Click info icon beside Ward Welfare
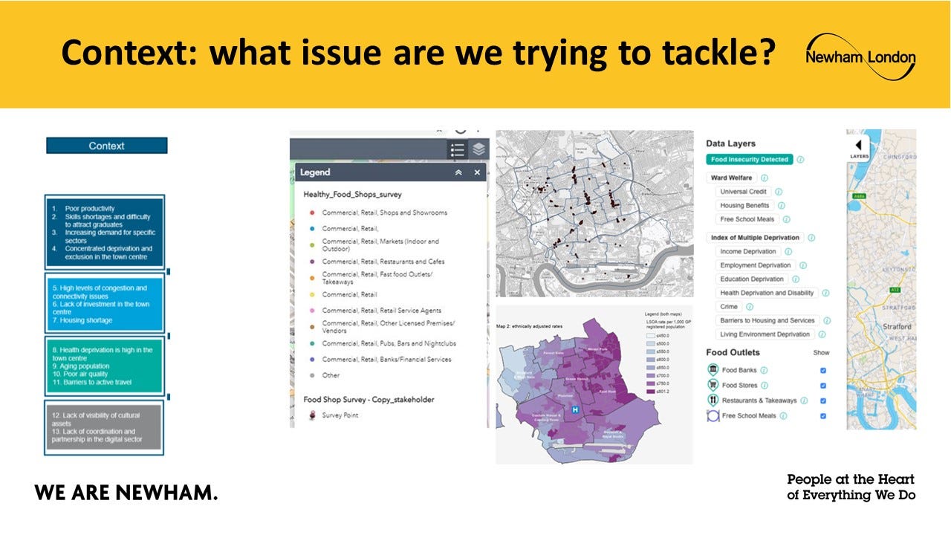Screen dimensions: 951x535 765,178
